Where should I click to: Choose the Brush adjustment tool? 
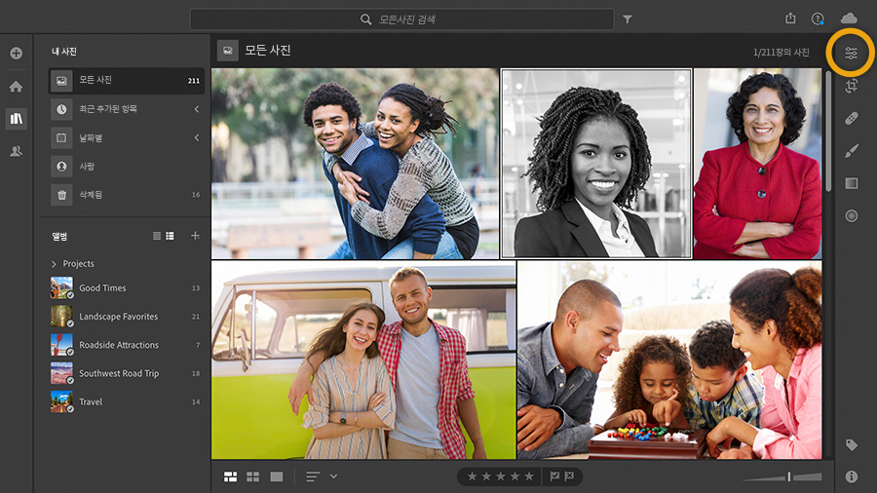tap(851, 151)
